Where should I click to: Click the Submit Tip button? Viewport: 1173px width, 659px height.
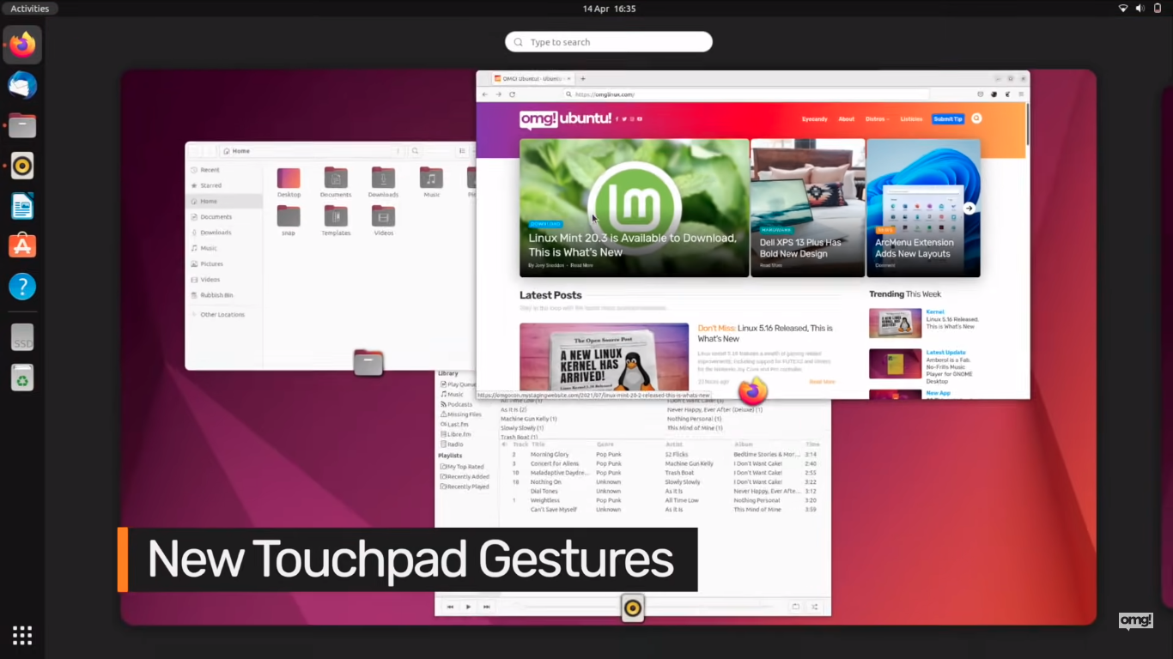[x=948, y=119]
